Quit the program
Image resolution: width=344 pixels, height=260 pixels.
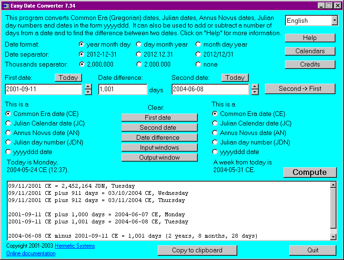(313, 250)
